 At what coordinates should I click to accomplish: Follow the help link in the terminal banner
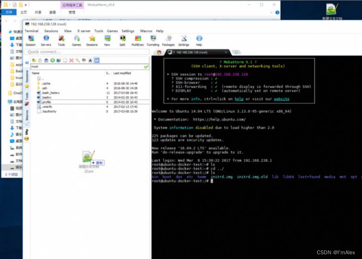pyautogui.click(x=239, y=99)
